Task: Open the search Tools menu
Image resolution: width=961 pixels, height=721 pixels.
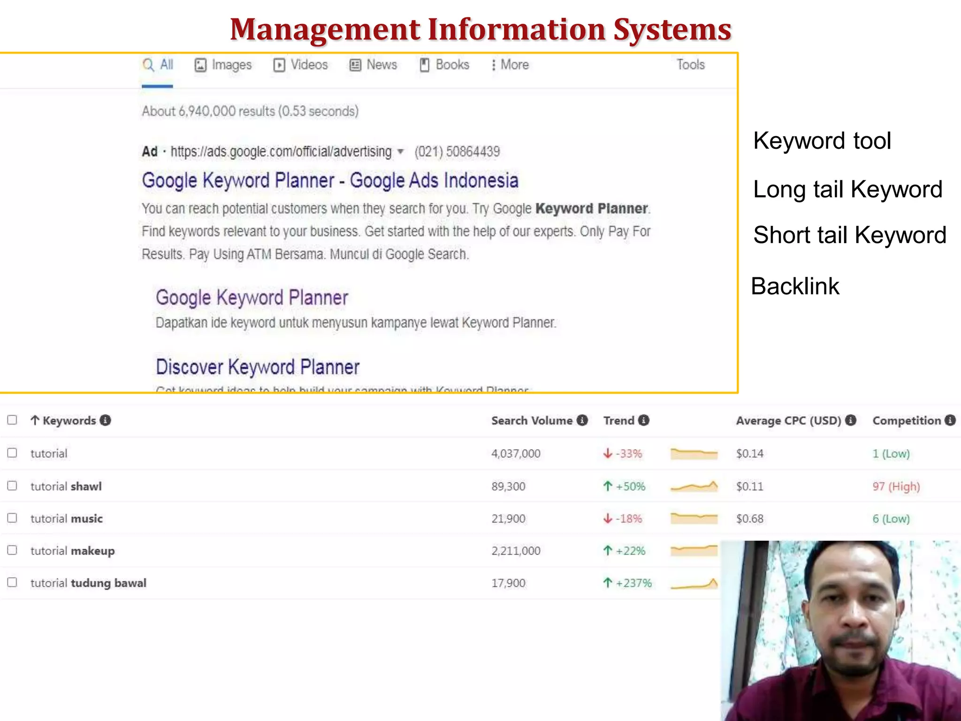Action: [x=691, y=65]
